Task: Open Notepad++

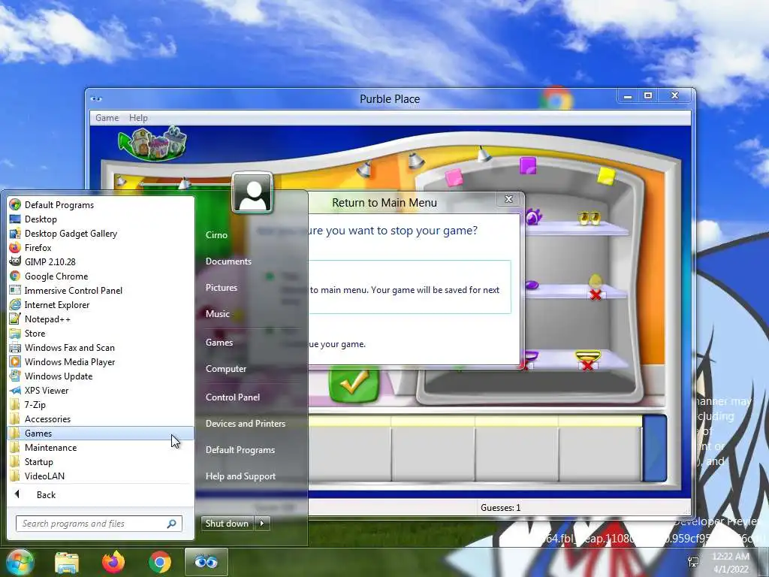Action: pyautogui.click(x=101, y=319)
